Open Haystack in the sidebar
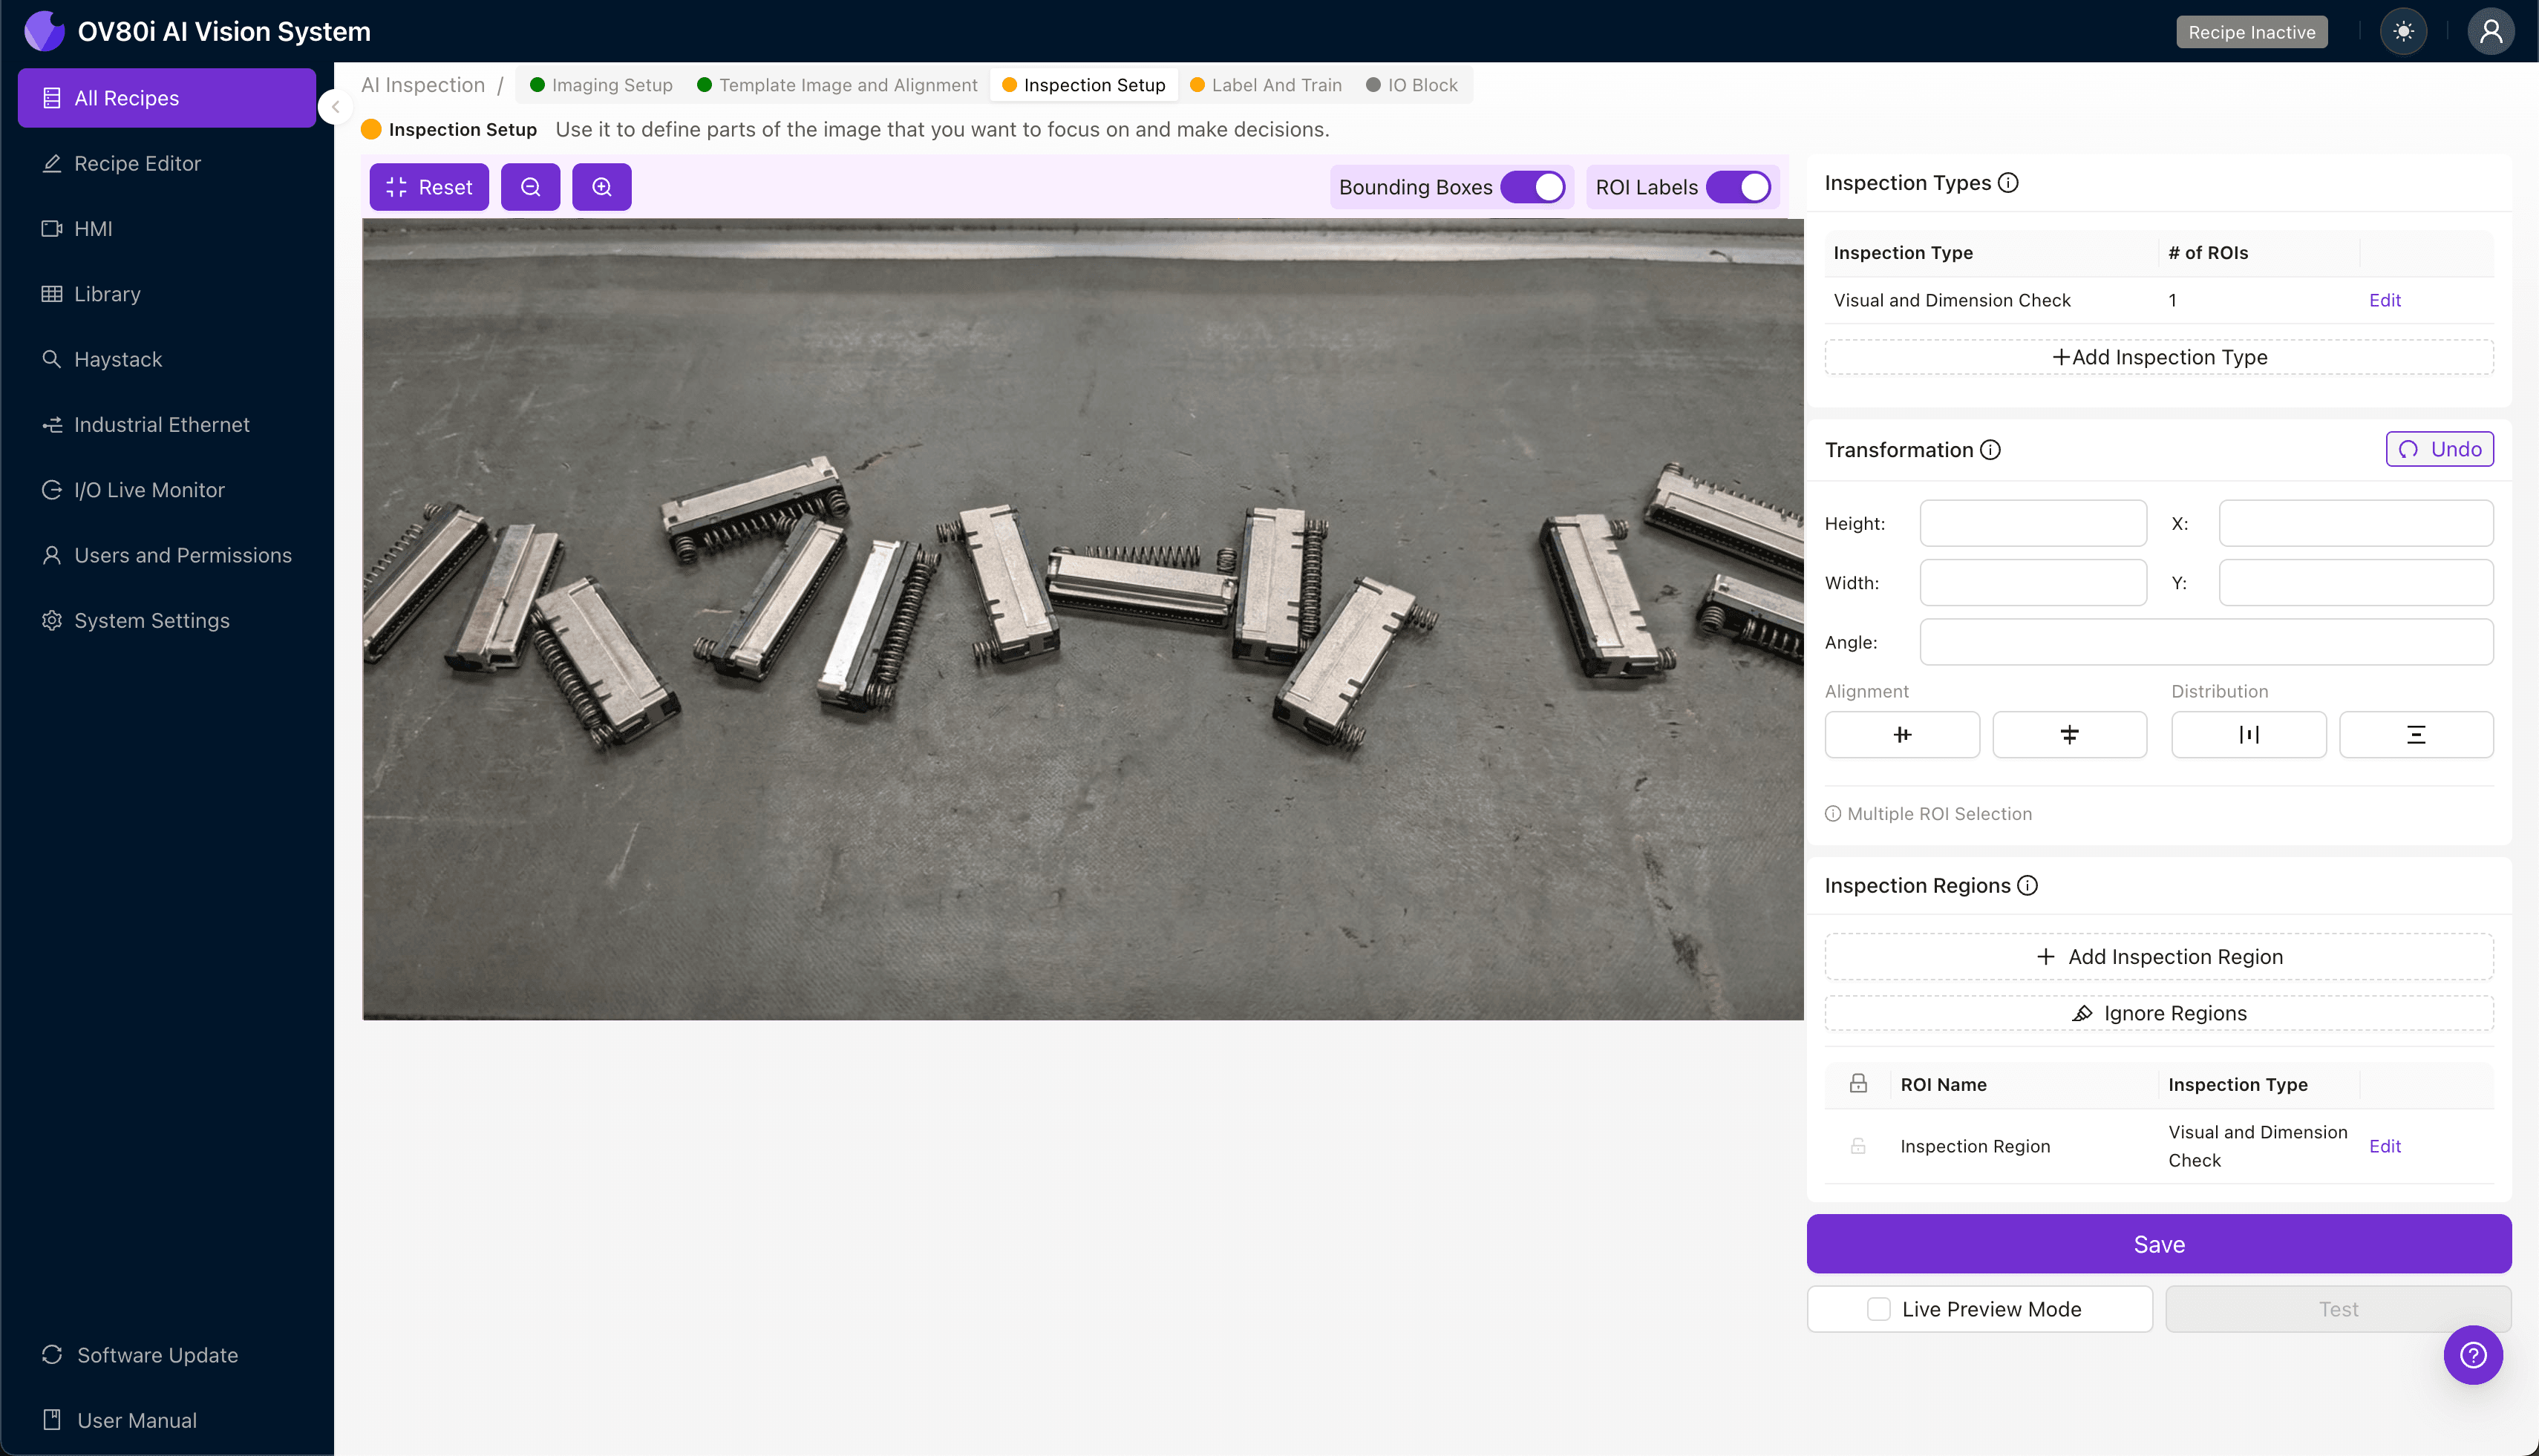This screenshot has width=2539, height=1456. (x=118, y=359)
